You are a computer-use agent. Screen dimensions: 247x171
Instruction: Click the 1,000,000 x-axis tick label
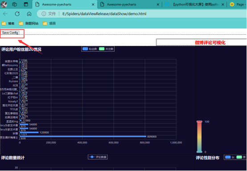pos(176,142)
